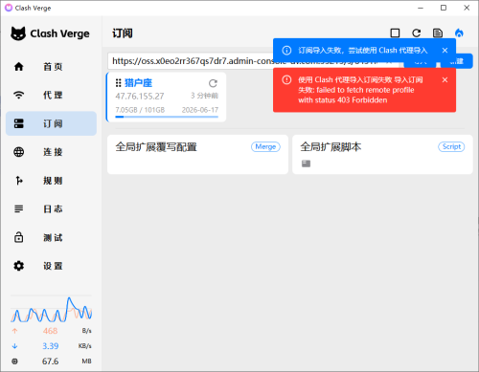
Task: Click the sidebar traffic graph
Action: [51, 309]
